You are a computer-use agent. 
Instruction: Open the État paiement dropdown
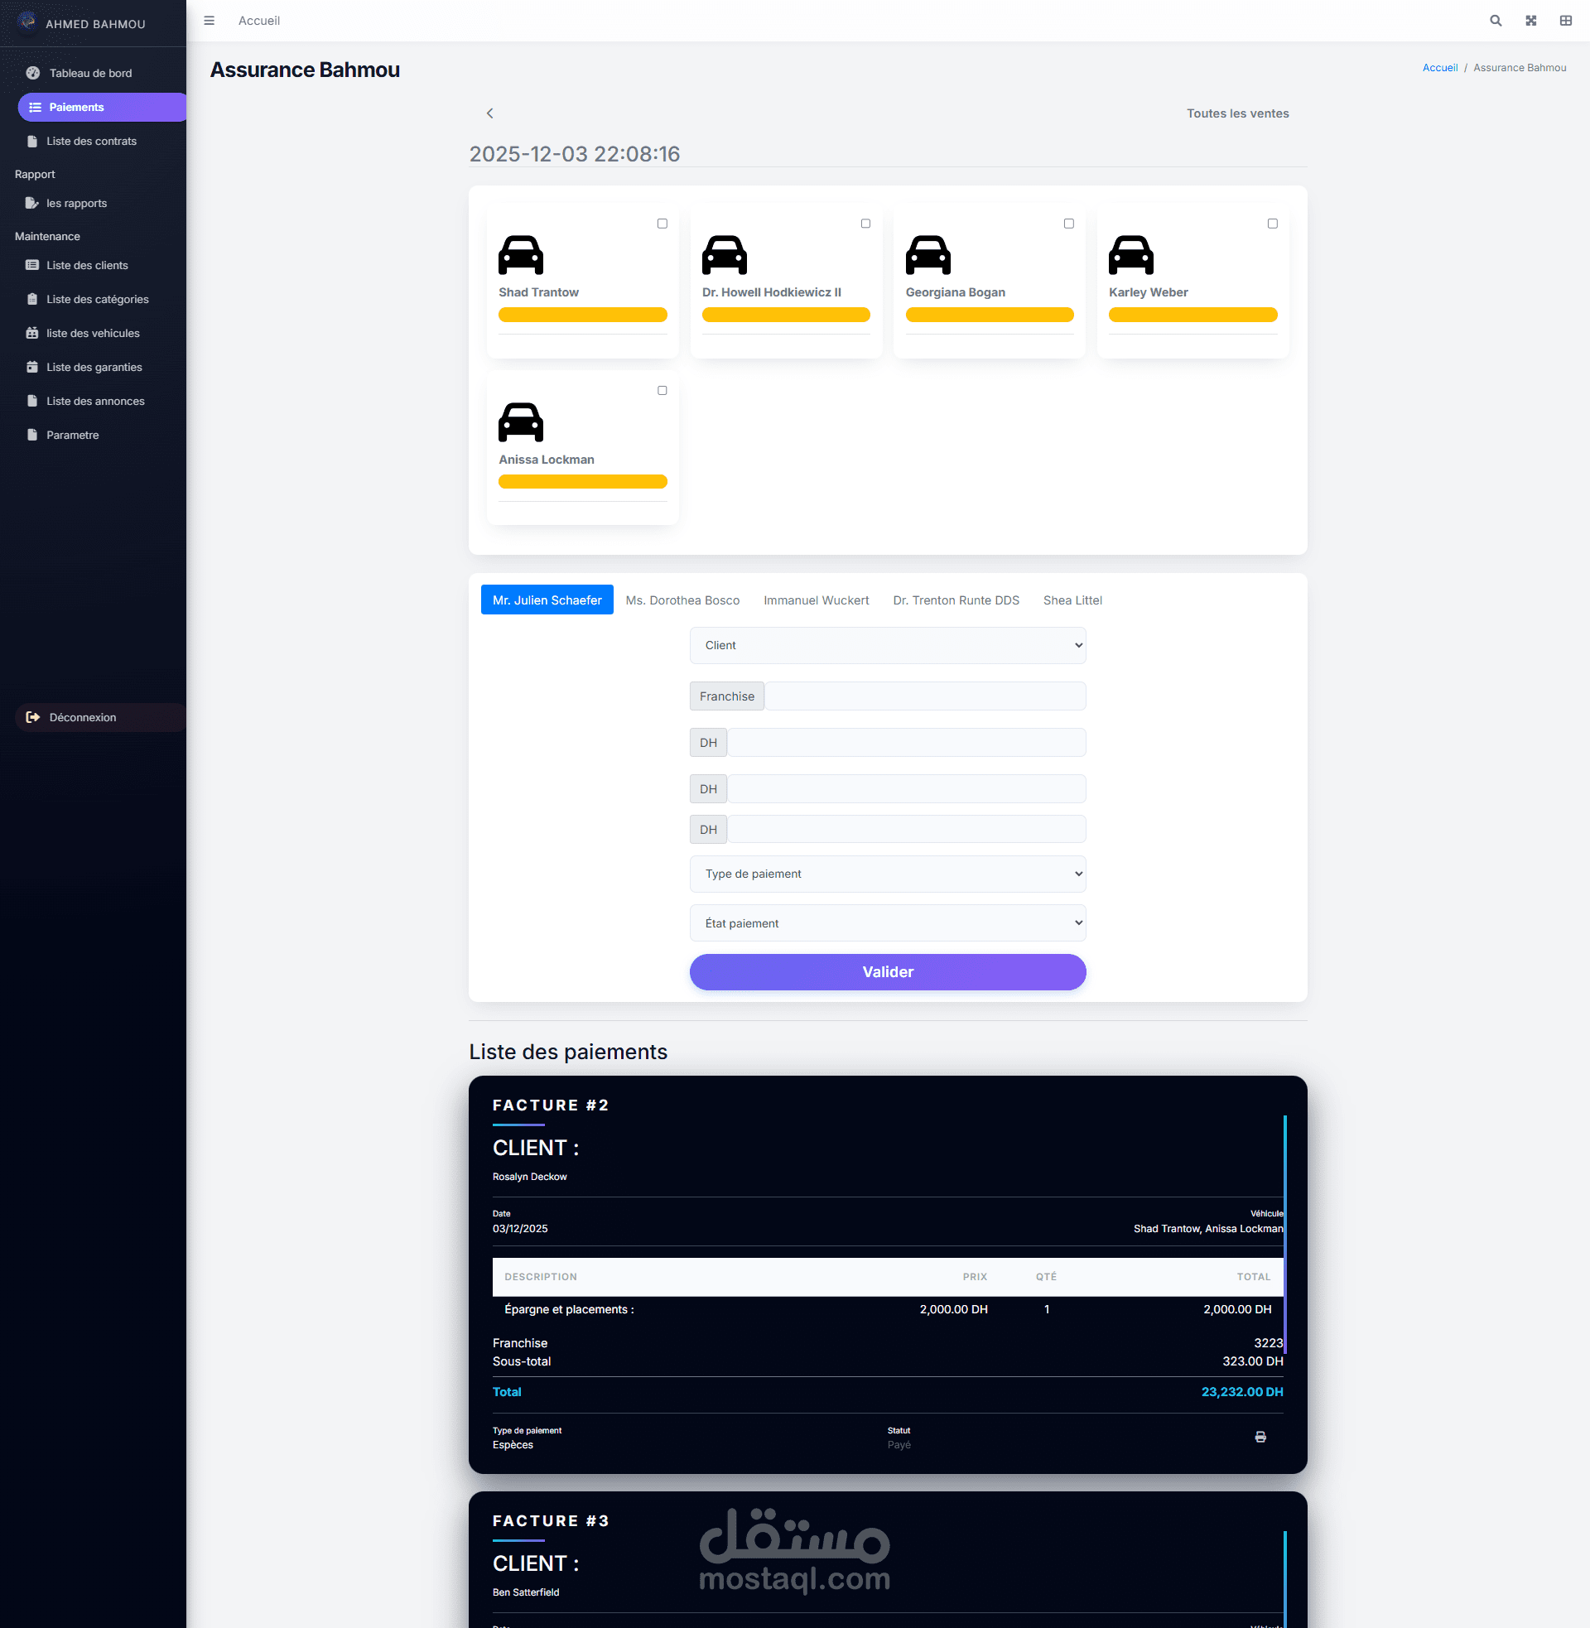(887, 923)
